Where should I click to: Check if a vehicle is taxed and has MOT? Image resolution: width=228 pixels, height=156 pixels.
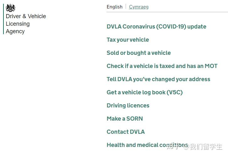tap(162, 66)
